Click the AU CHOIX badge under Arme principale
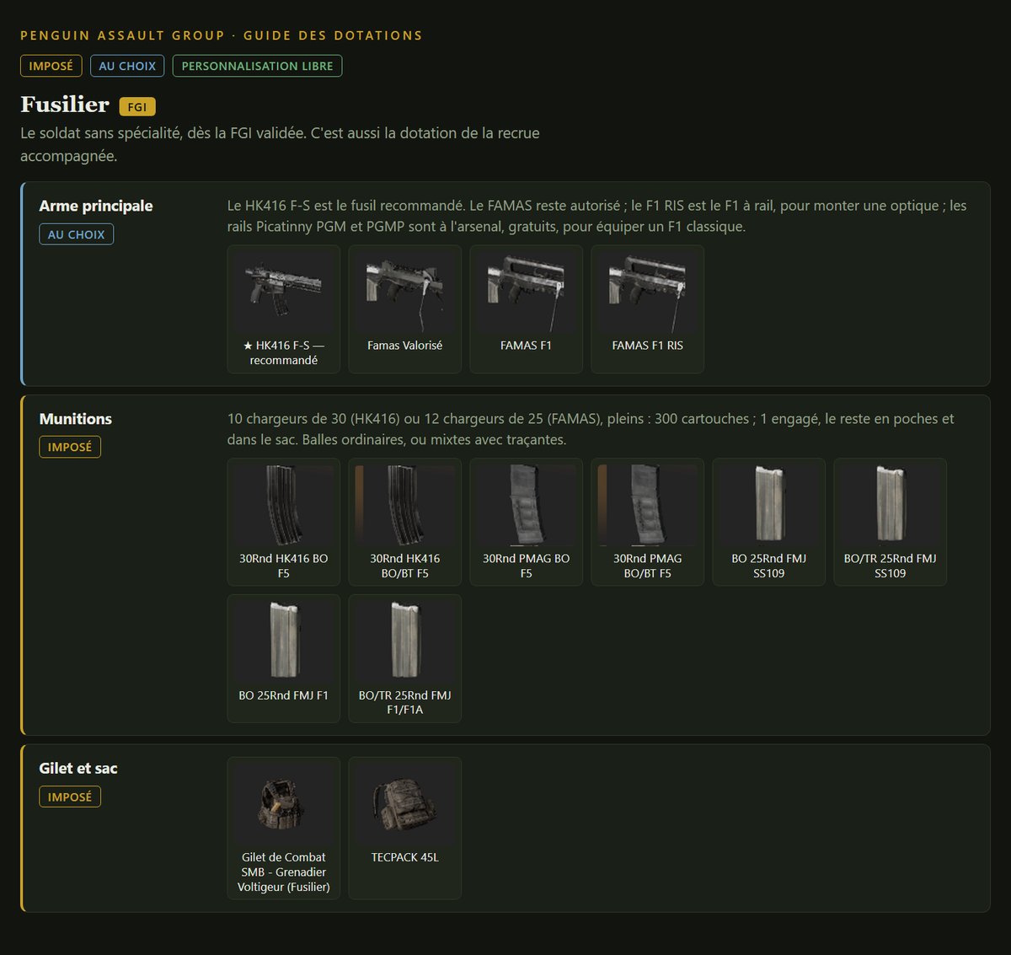The width and height of the screenshot is (1011, 955). [77, 234]
